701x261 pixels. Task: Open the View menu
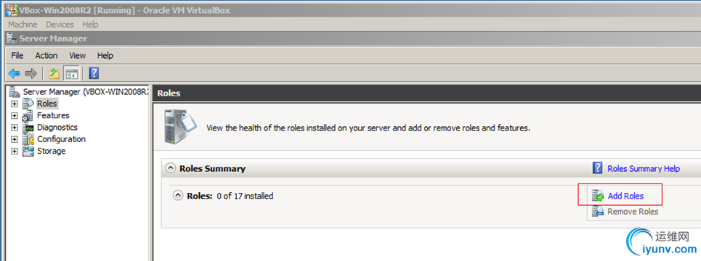pos(77,56)
